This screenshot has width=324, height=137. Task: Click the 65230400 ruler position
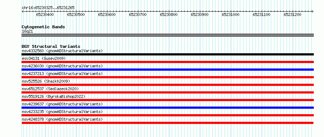click(x=45, y=14)
